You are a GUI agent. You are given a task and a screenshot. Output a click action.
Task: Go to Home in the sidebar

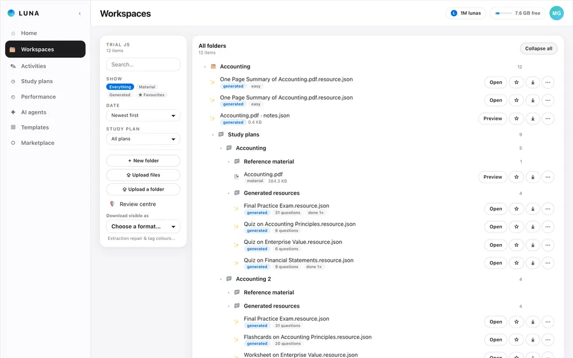click(x=45, y=33)
